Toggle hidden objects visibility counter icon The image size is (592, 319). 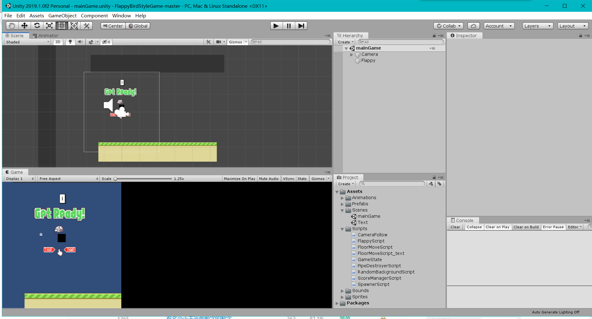click(106, 42)
